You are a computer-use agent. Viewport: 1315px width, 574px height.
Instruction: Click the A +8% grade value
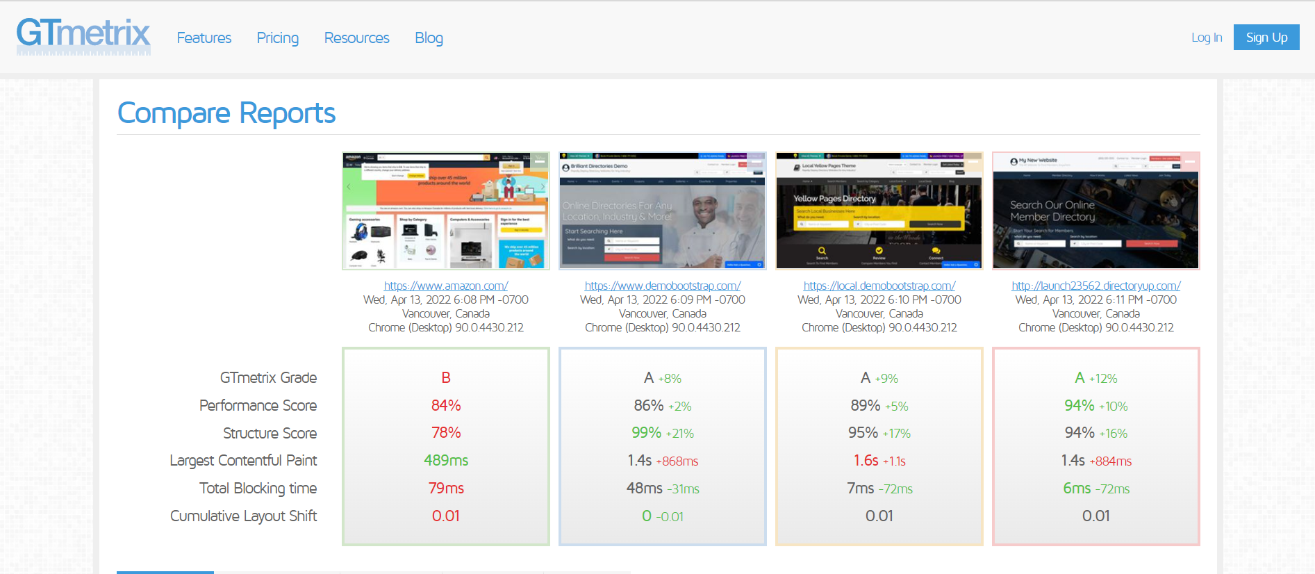click(x=663, y=378)
